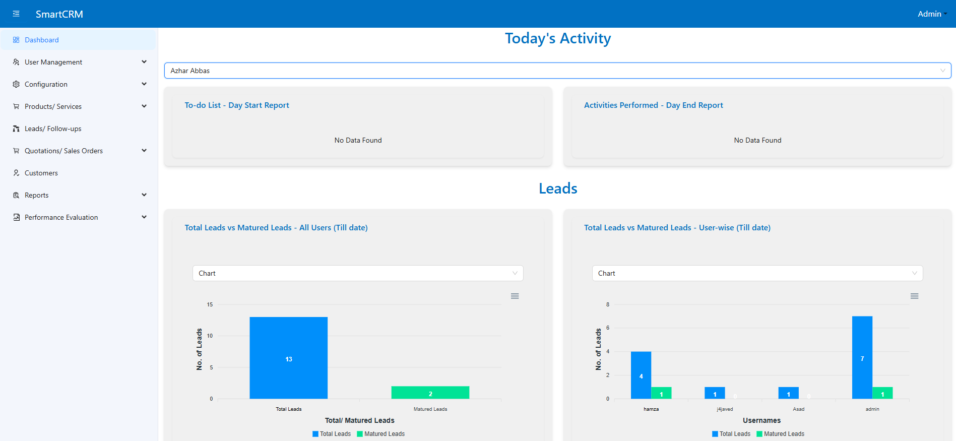Viewport: 956px width, 441px height.
Task: Expand the Performance Evaluation chevron
Action: pos(144,217)
